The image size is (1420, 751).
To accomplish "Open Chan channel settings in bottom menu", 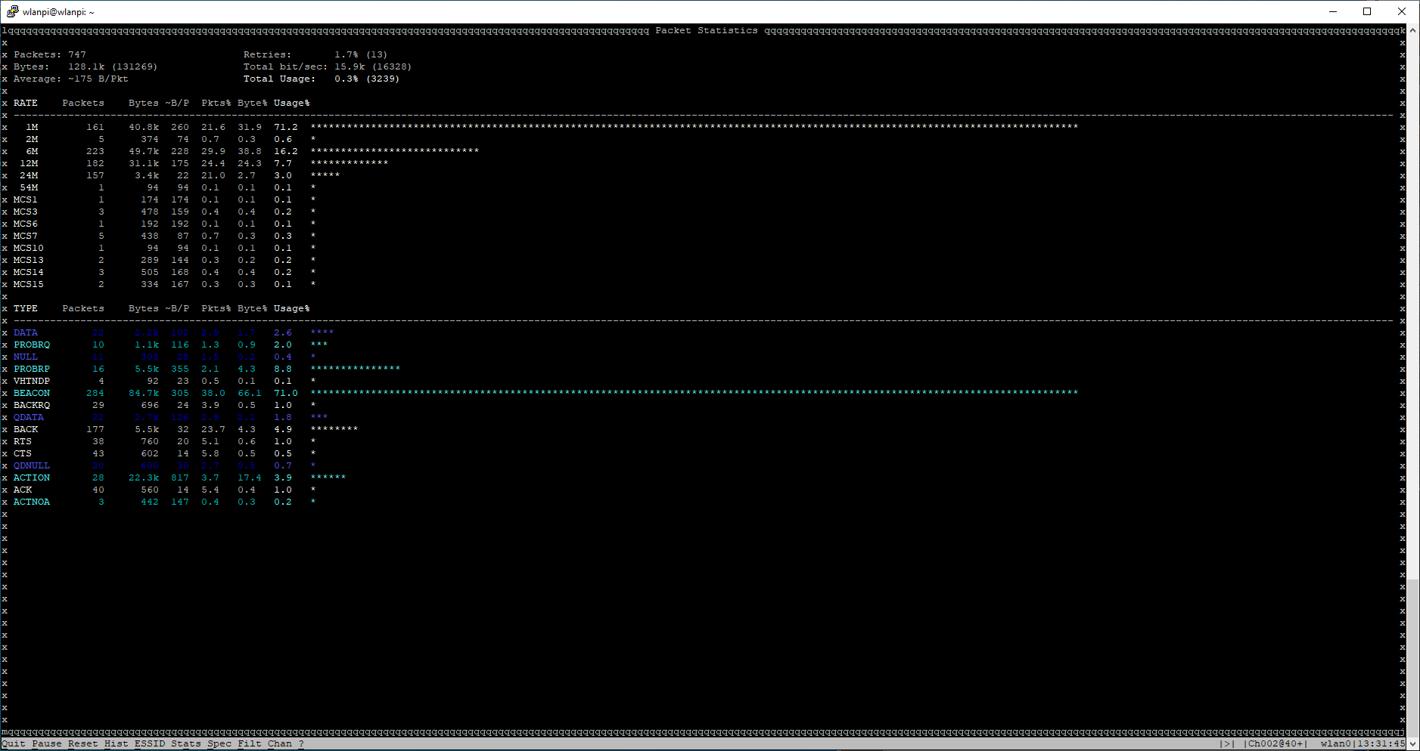I will point(280,743).
